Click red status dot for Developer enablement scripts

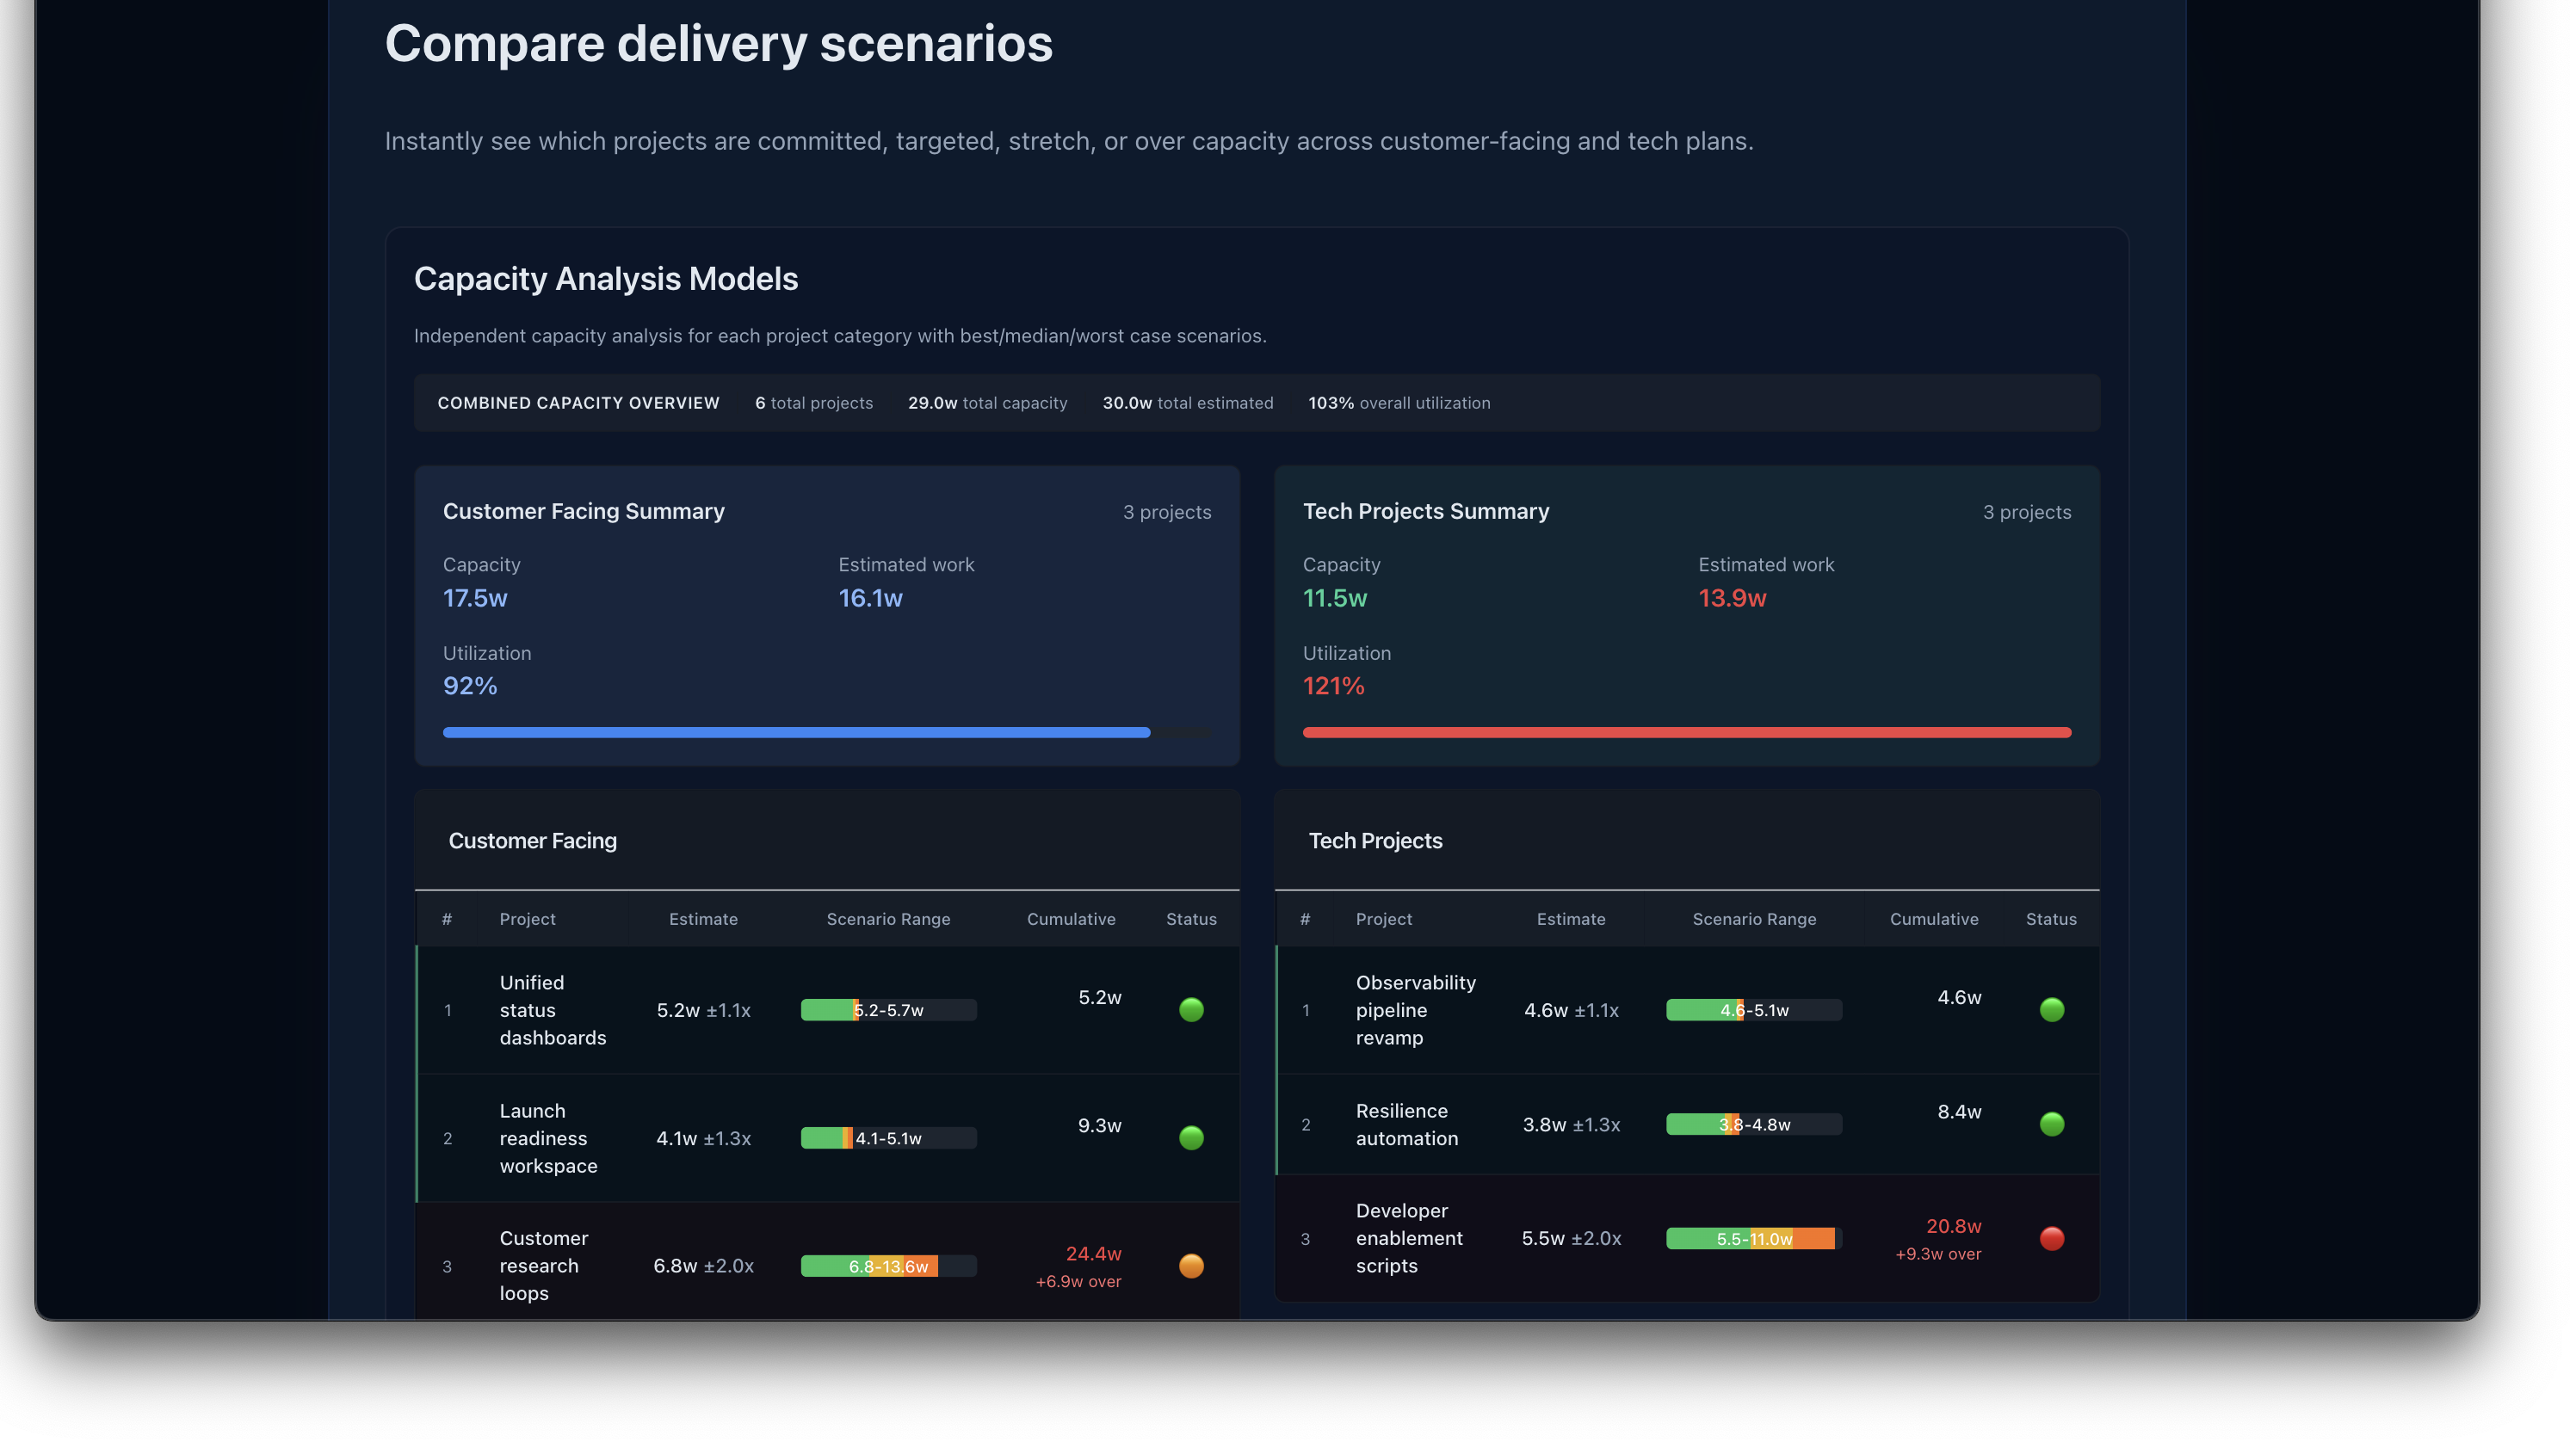tap(2051, 1238)
